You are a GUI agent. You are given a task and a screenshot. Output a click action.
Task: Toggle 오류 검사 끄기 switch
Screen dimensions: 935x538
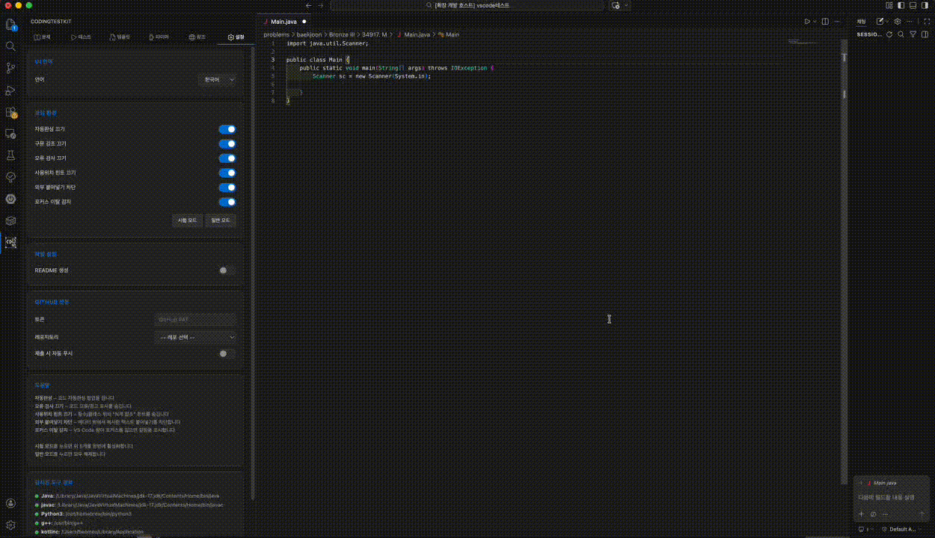click(x=227, y=158)
